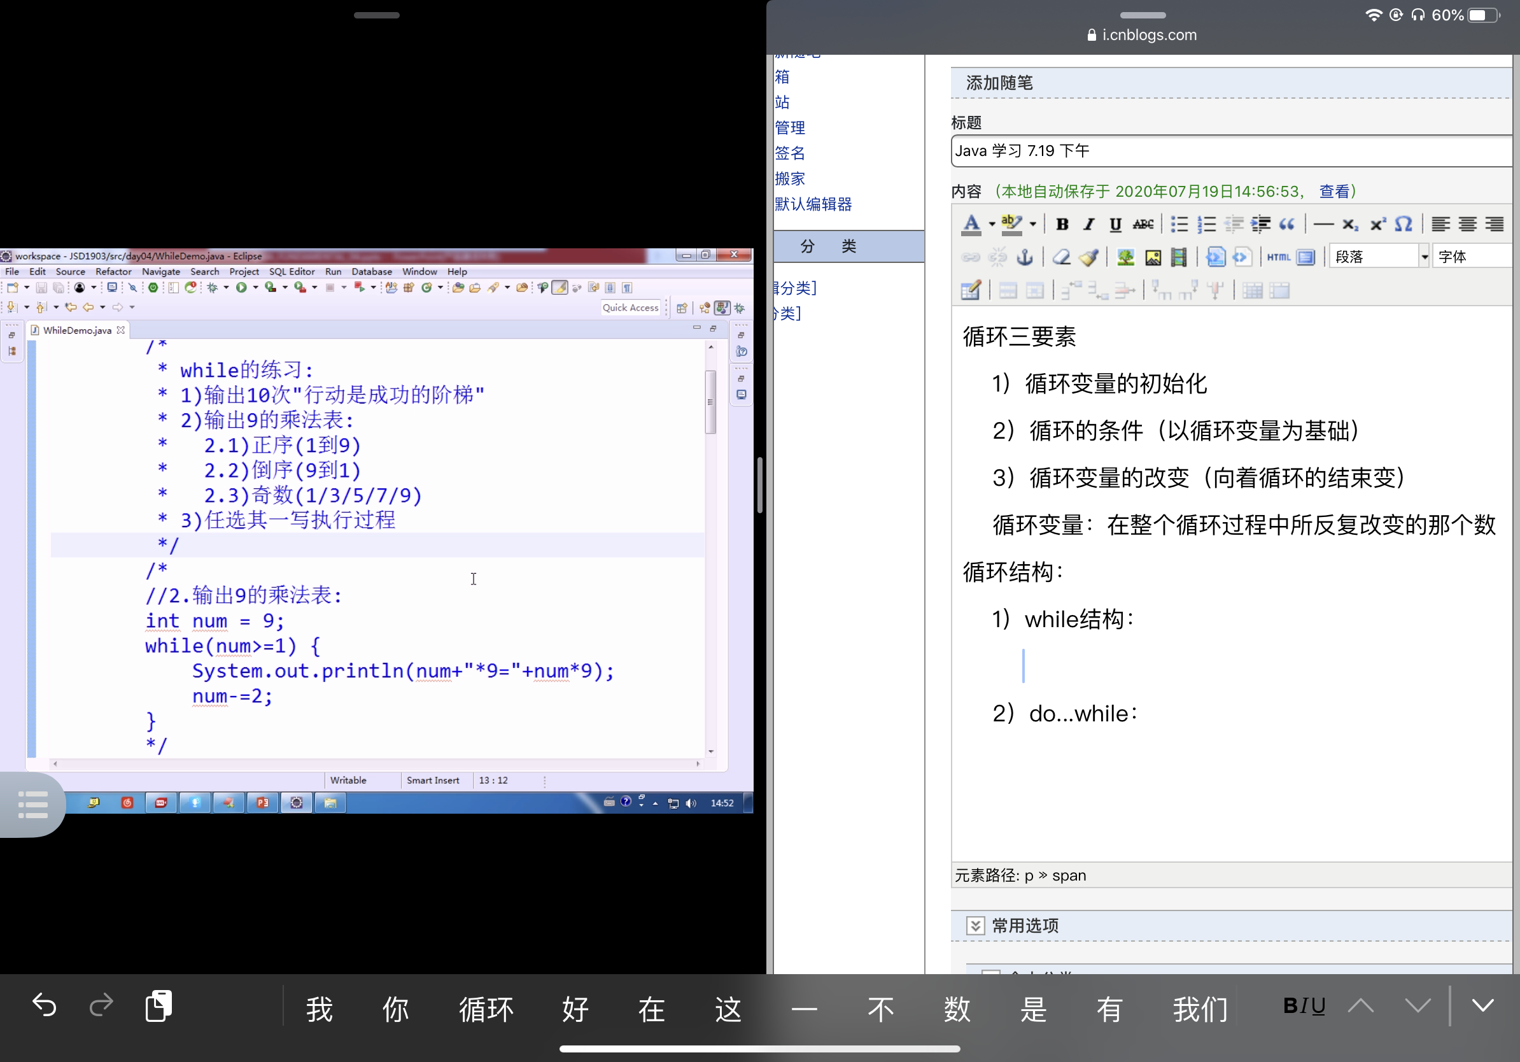Insert a numbered list
Viewport: 1520px width, 1062px height.
tap(1206, 225)
